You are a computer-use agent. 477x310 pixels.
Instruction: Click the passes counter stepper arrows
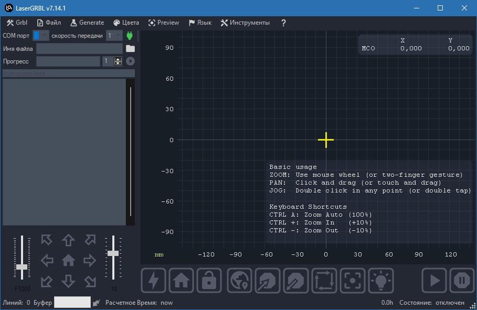[x=118, y=61]
